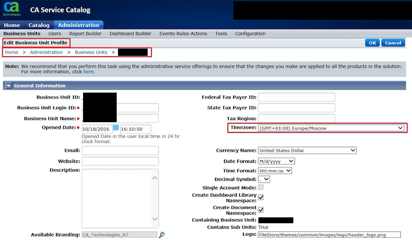Click the Description scroll up arrow
The height and width of the screenshot is (241, 412).
[155, 178]
